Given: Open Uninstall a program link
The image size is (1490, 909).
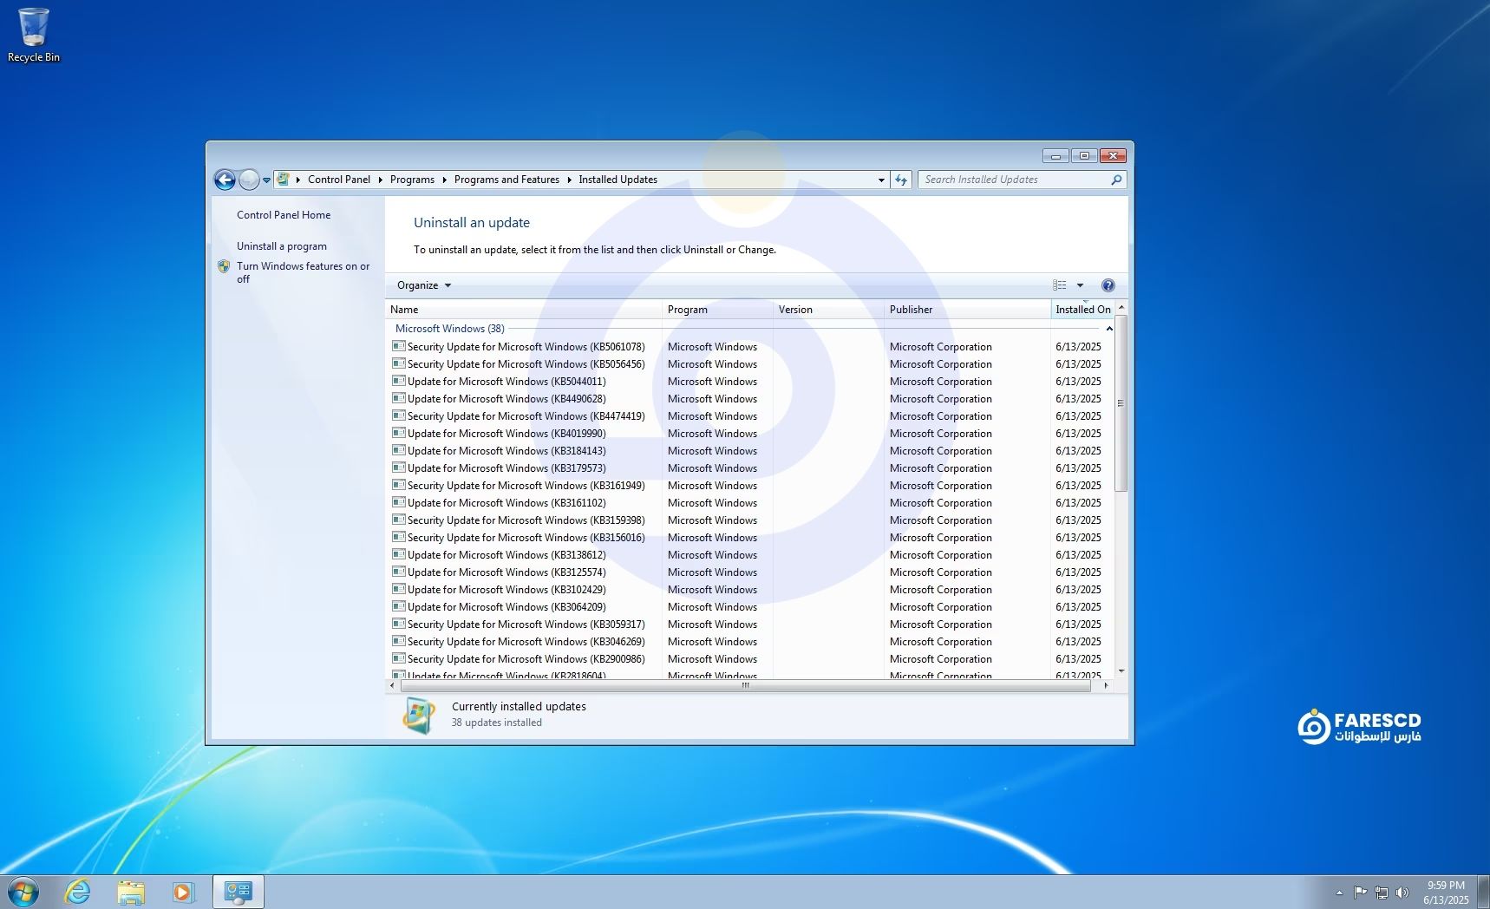Looking at the screenshot, I should [282, 246].
